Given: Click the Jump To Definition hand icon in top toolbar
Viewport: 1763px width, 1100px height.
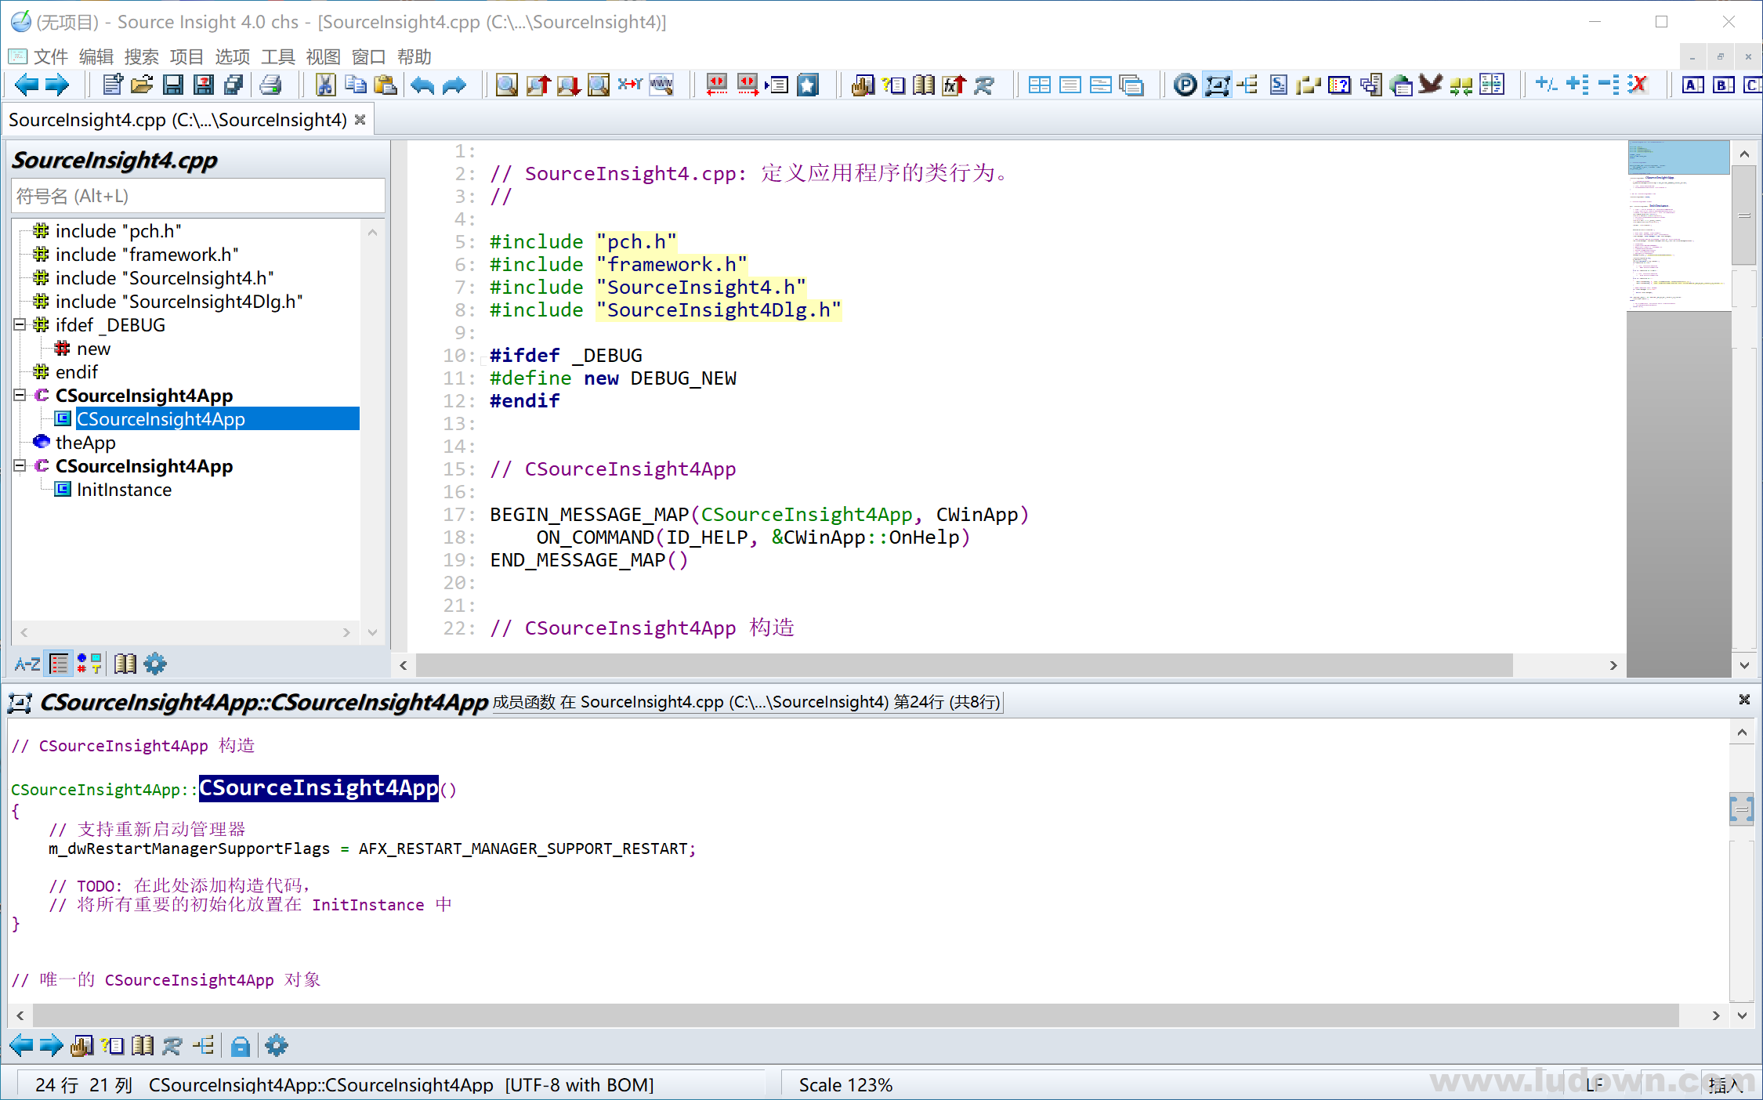Looking at the screenshot, I should pyautogui.click(x=863, y=85).
